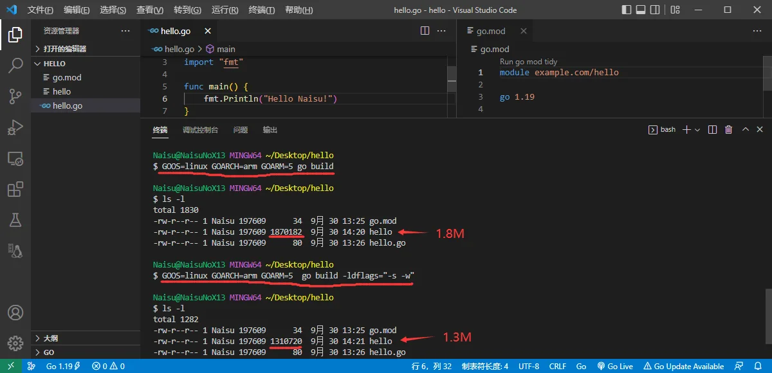Switch to the 调试控制台 panel tab

[x=200, y=130]
